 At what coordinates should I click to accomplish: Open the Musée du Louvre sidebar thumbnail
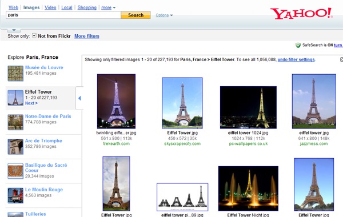(15, 74)
